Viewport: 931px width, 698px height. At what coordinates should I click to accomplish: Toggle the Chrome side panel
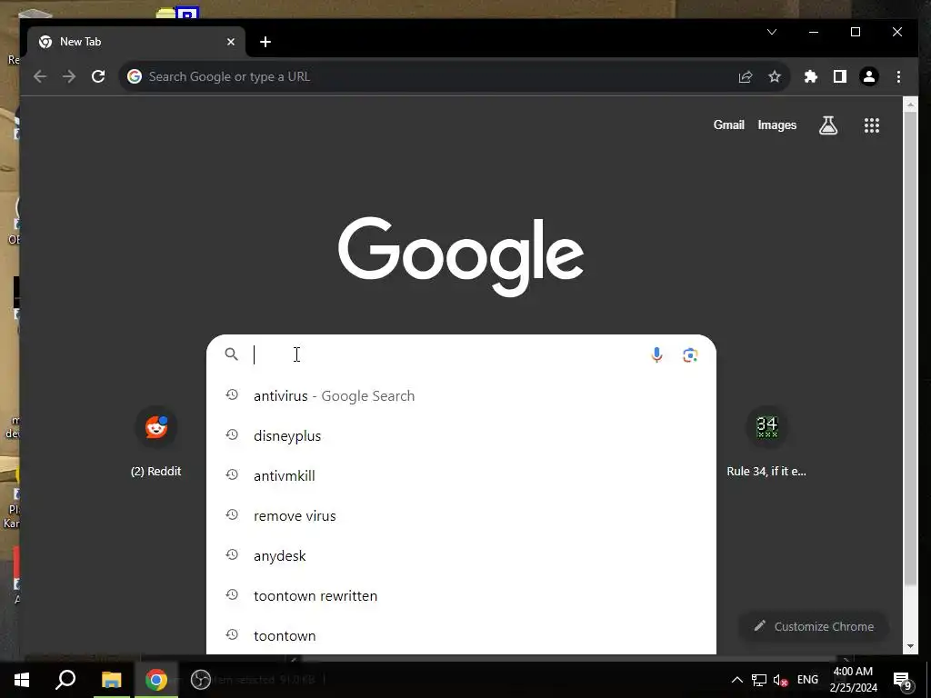(839, 76)
